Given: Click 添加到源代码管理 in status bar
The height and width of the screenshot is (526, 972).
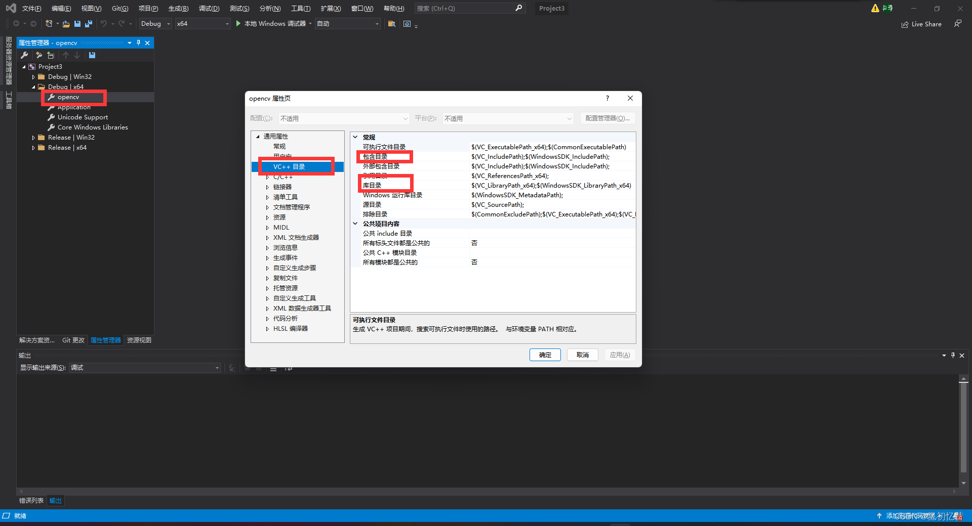Looking at the screenshot, I should [910, 516].
